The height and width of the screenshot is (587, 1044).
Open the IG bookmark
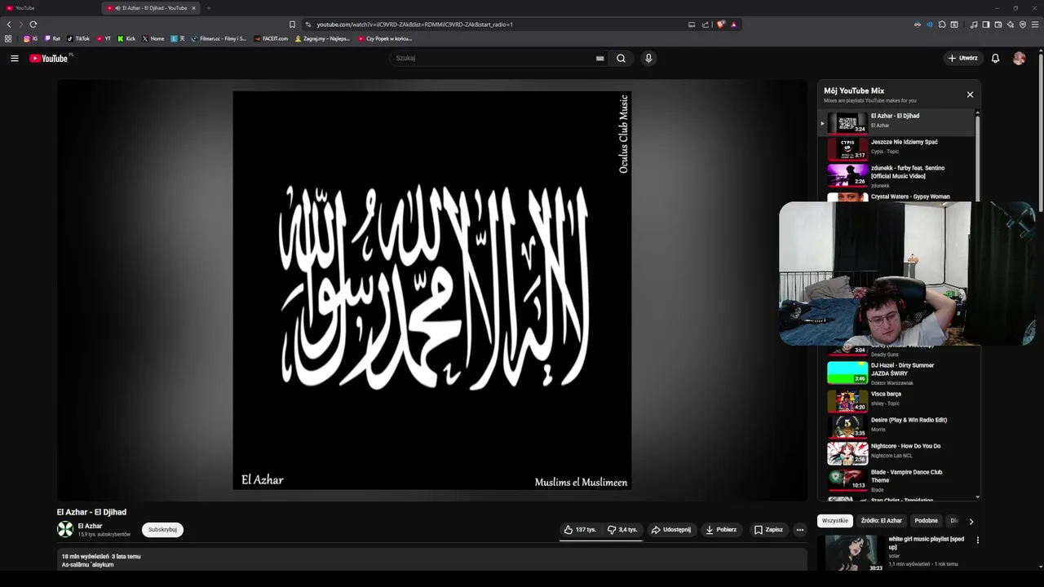(30, 38)
